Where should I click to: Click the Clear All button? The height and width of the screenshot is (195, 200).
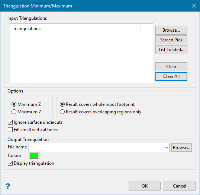(171, 76)
